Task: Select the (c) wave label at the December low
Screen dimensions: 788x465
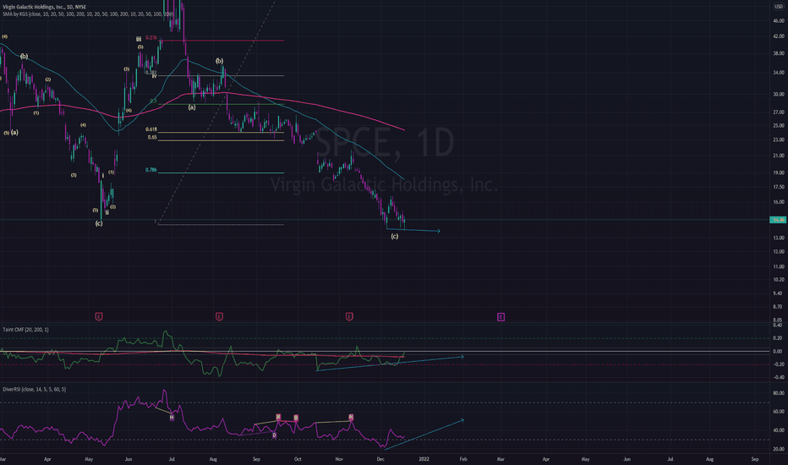Action: (x=395, y=236)
